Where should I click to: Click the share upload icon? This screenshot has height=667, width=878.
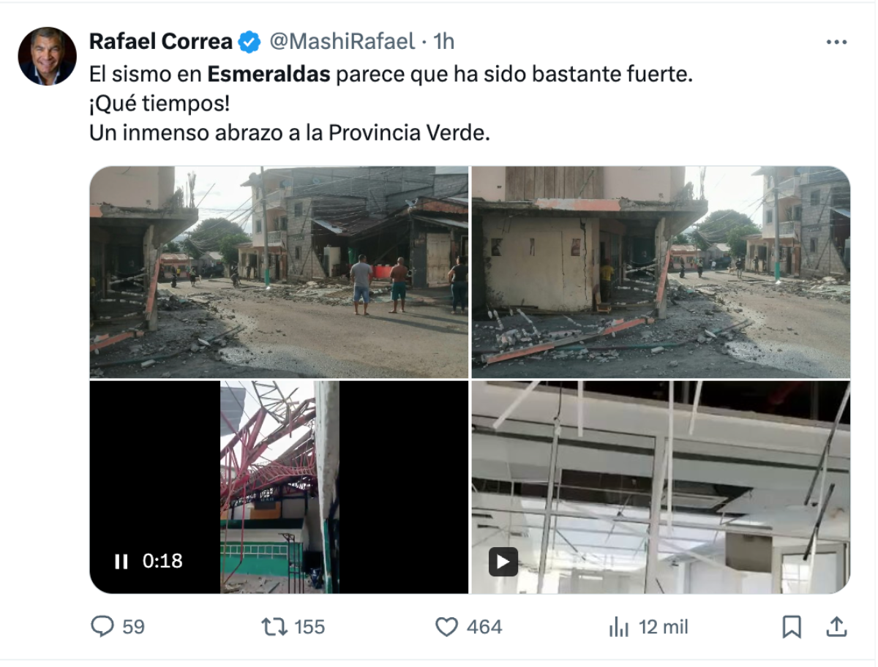(x=836, y=627)
